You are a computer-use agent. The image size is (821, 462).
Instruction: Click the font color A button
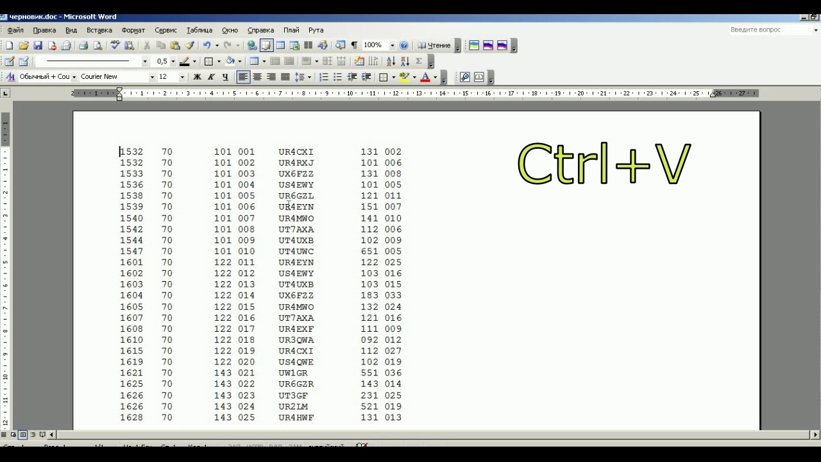click(x=425, y=77)
